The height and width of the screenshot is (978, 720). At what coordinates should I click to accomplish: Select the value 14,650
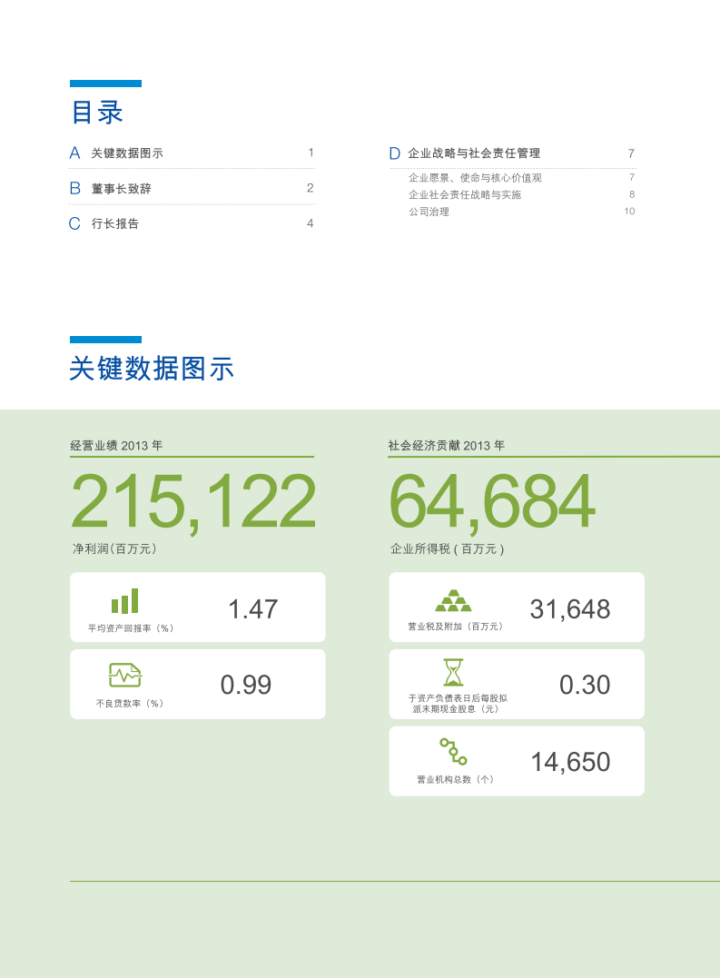point(570,762)
